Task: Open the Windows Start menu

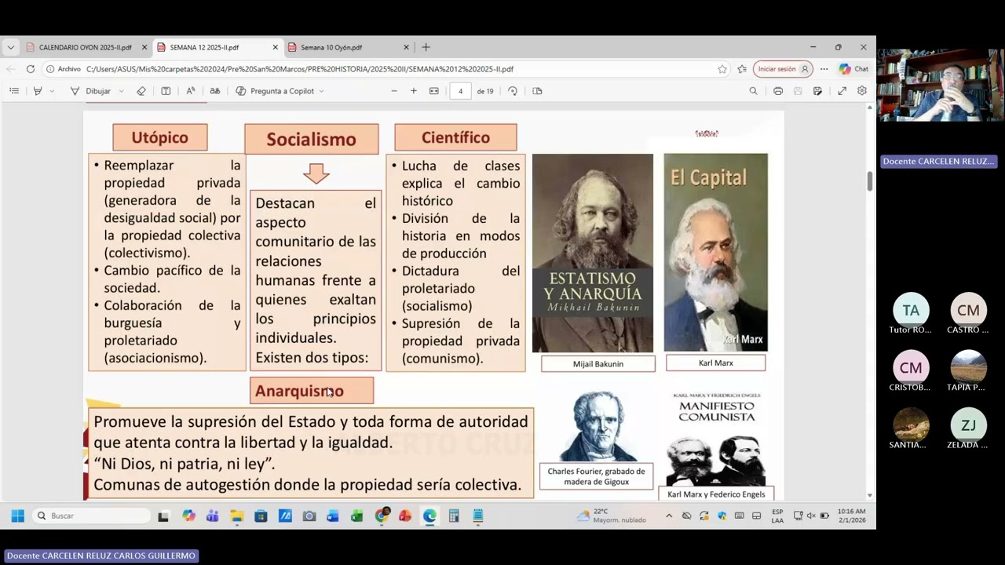Action: coord(17,516)
